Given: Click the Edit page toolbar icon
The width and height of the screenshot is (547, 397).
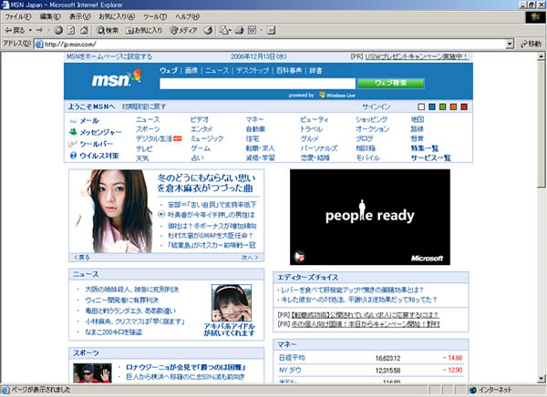Looking at the screenshot, I should pos(252,30).
